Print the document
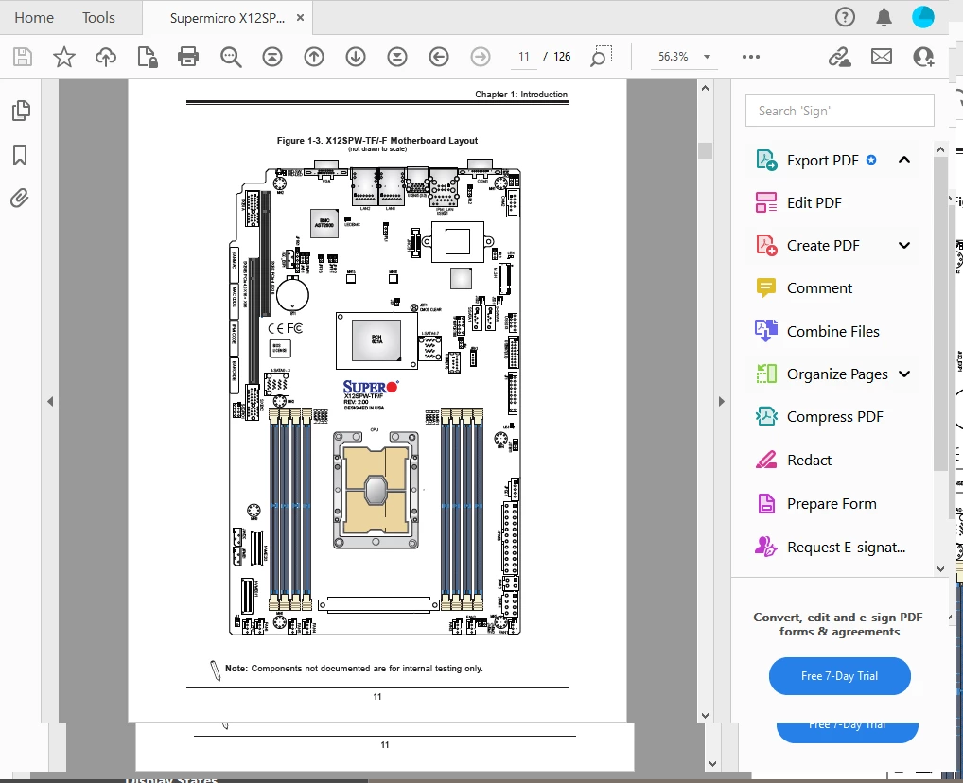The height and width of the screenshot is (783, 963). 188,57
